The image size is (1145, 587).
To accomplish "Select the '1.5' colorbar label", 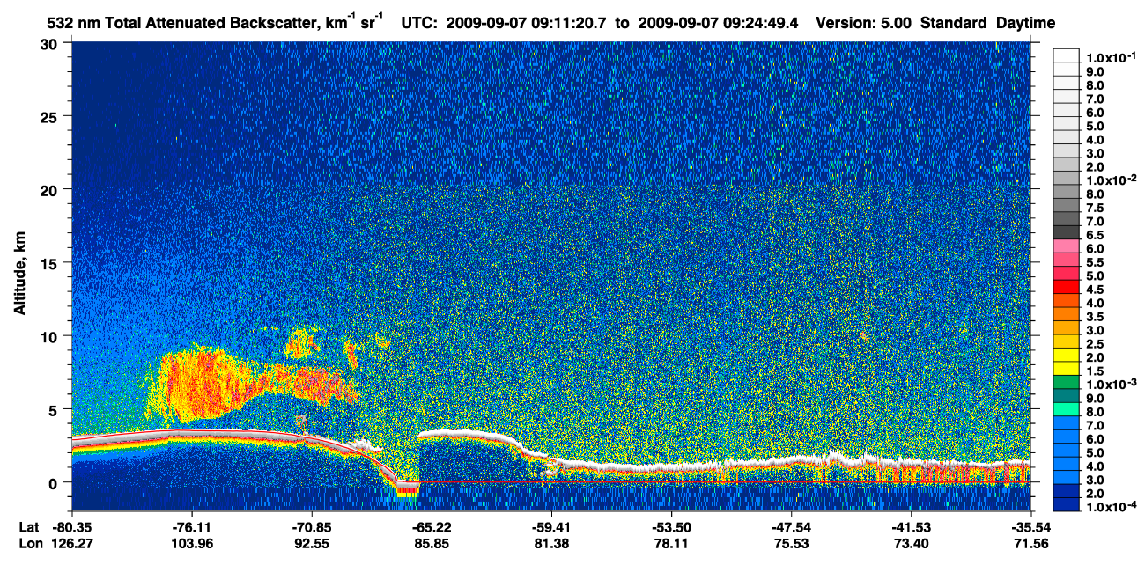I will click(x=1095, y=371).
